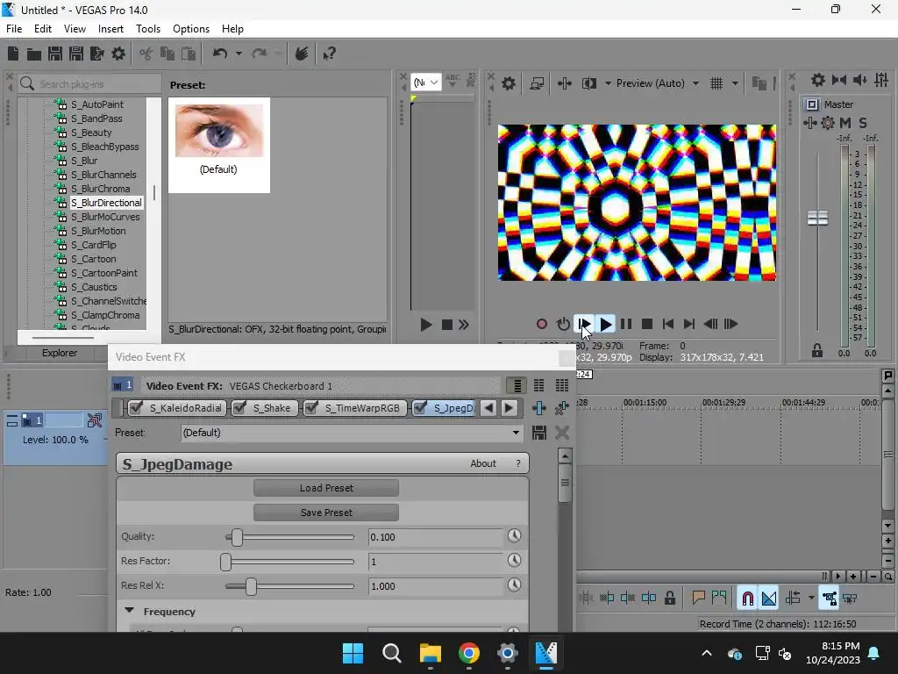898x674 pixels.
Task: Open Video Preview project properties gear
Action: (x=509, y=83)
